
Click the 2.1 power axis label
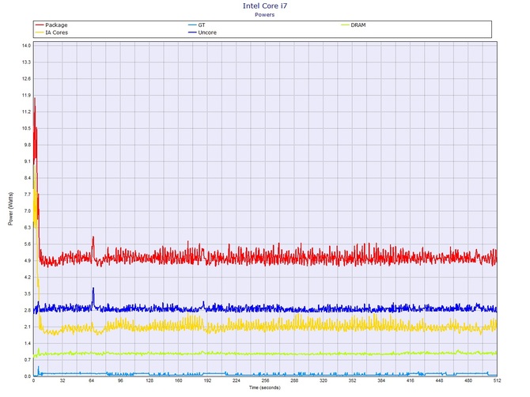(x=27, y=327)
